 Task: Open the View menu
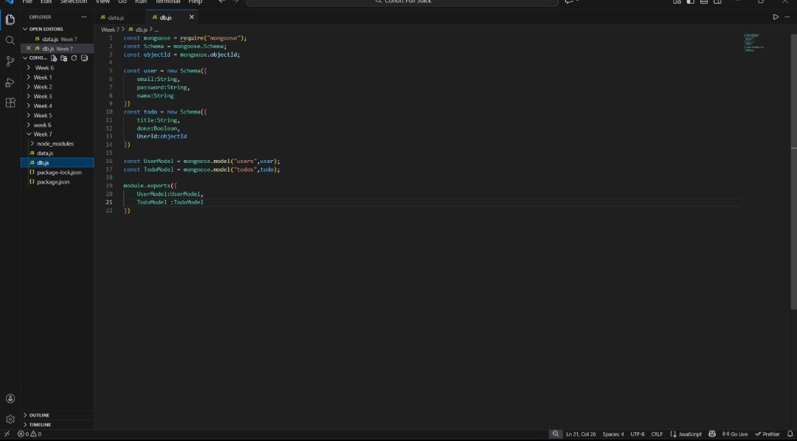click(103, 2)
